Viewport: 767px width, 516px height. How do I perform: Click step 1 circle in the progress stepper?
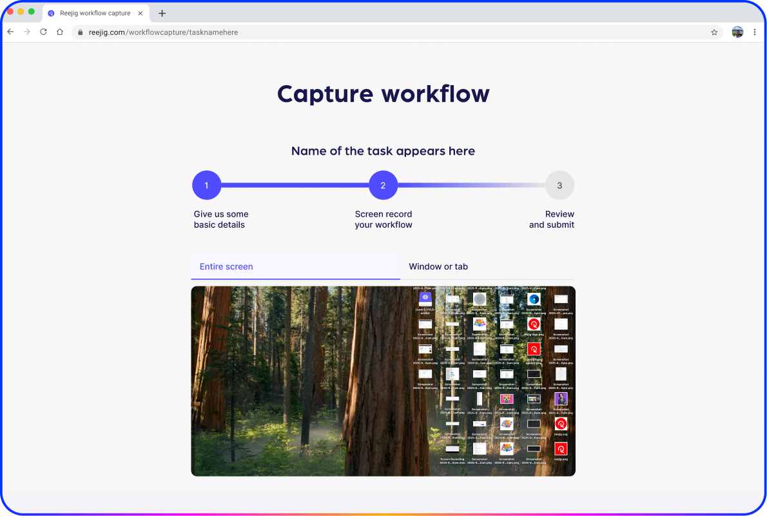tap(206, 185)
